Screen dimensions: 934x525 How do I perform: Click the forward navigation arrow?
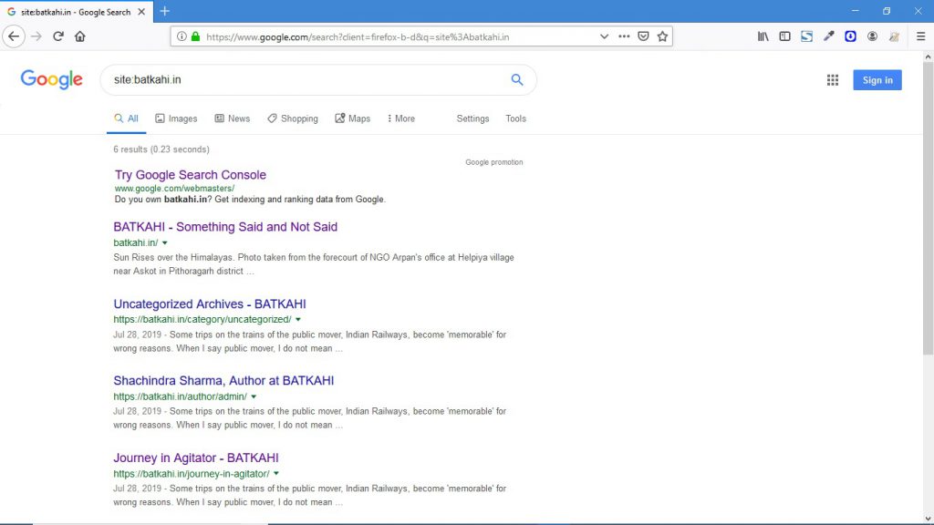point(36,36)
